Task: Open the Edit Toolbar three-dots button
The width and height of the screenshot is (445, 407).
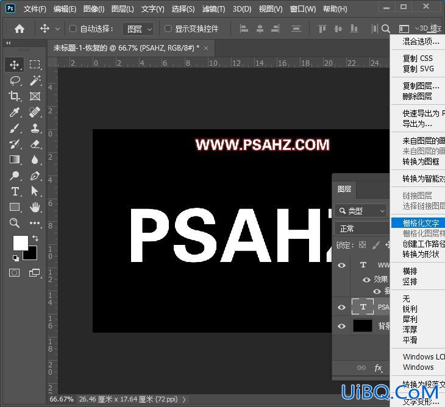Action: (x=35, y=223)
